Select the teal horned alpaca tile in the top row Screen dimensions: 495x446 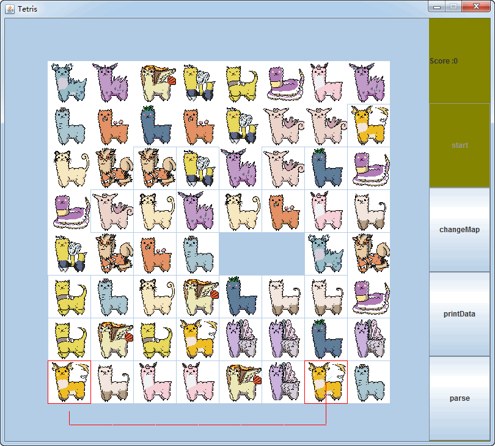tap(69, 82)
